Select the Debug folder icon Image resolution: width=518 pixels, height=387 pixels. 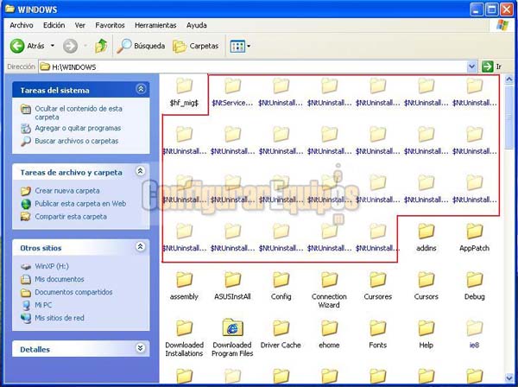(475, 280)
